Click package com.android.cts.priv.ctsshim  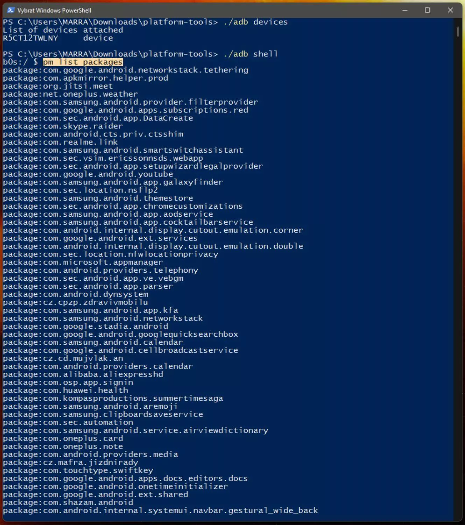tap(93, 134)
